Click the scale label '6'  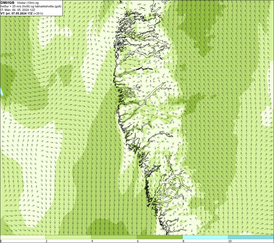point(138,241)
